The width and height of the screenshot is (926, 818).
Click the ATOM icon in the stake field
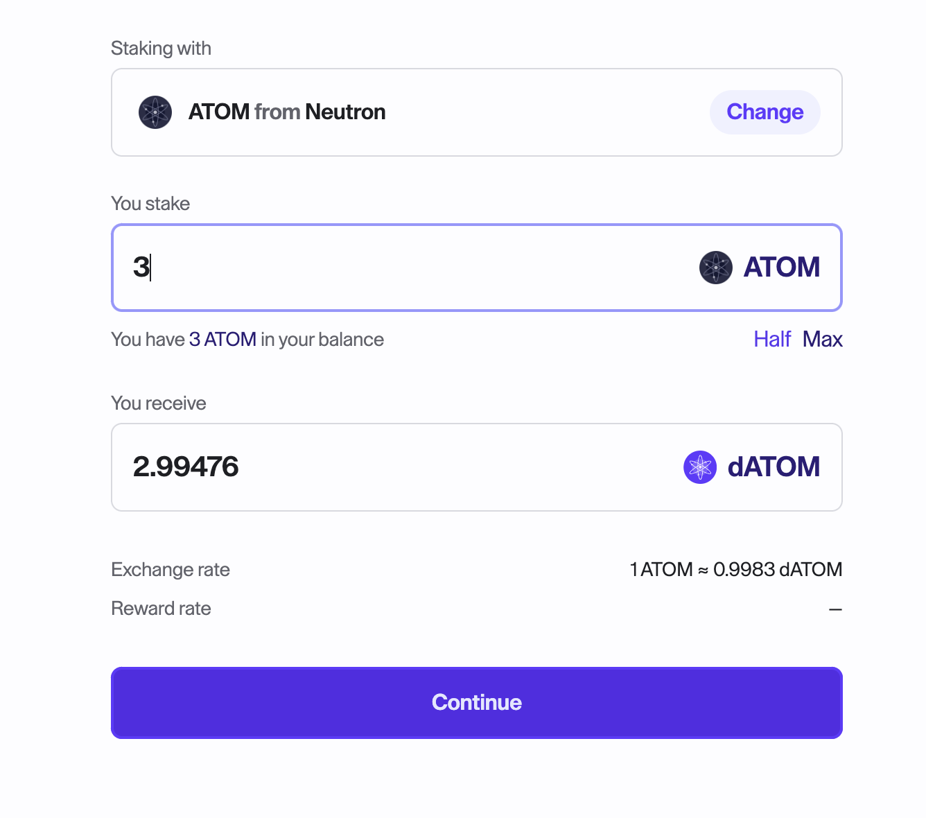click(715, 268)
